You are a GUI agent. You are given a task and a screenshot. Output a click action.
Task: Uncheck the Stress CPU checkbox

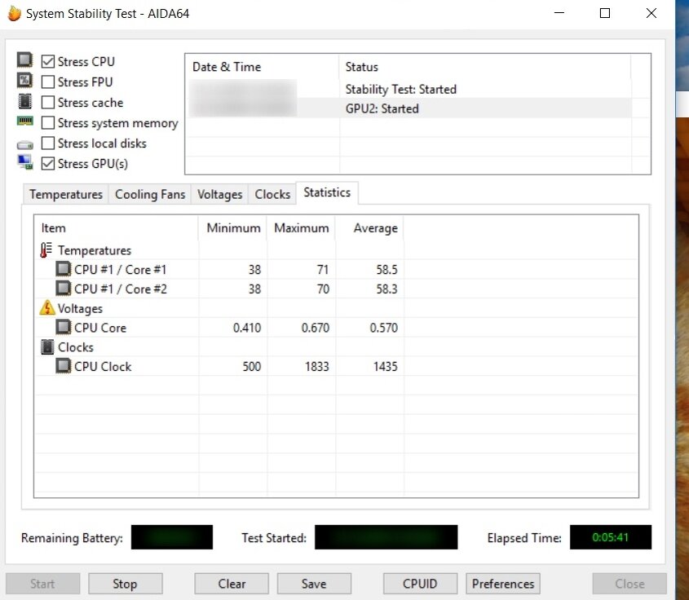[x=48, y=61]
